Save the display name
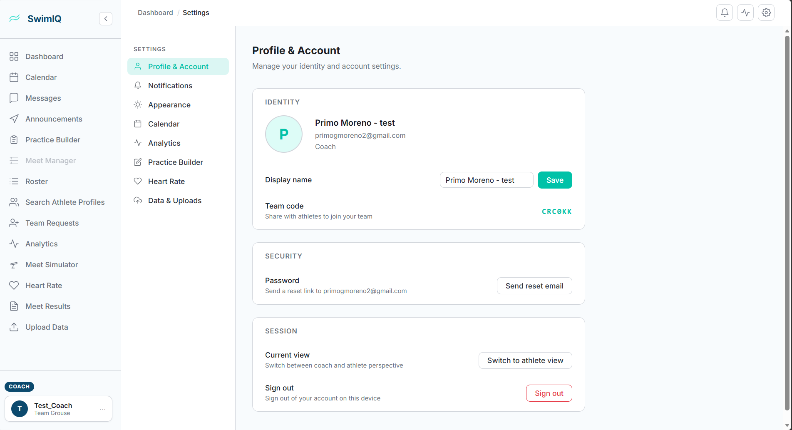 pyautogui.click(x=554, y=180)
